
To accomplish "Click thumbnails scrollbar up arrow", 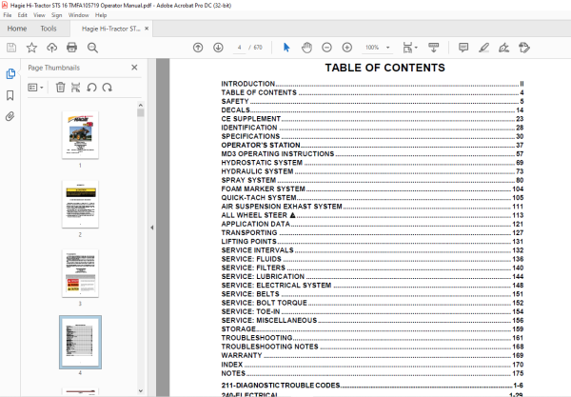I will 141,106.
